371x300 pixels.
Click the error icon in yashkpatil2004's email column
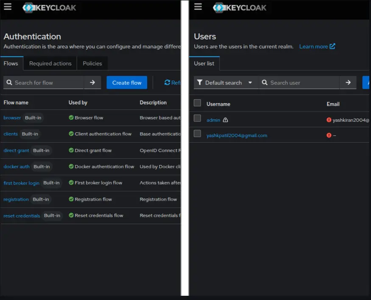point(330,135)
